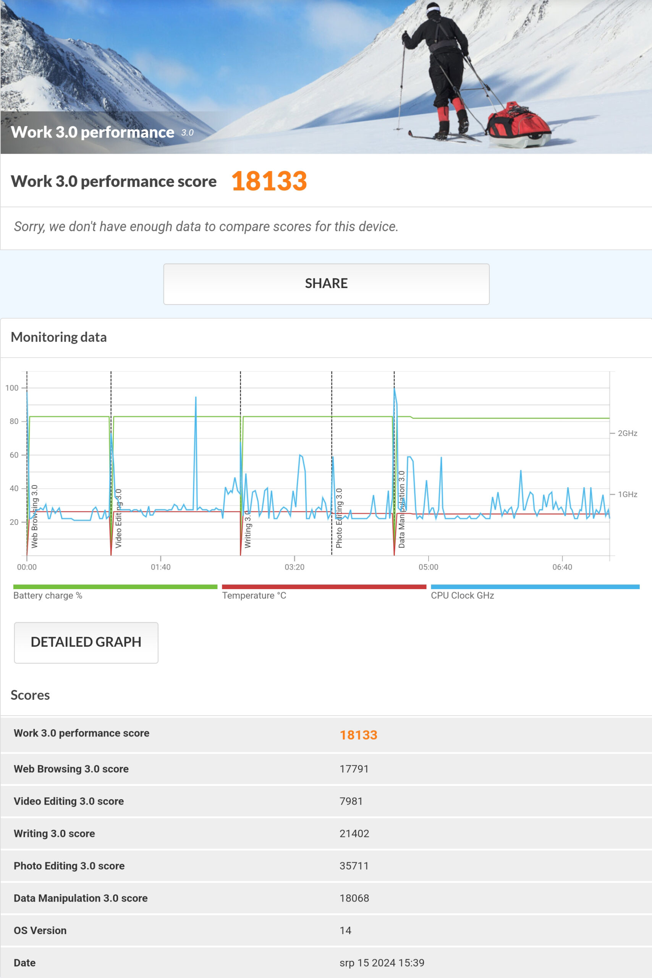Click the Work 3.0 performance banner title

(x=92, y=132)
